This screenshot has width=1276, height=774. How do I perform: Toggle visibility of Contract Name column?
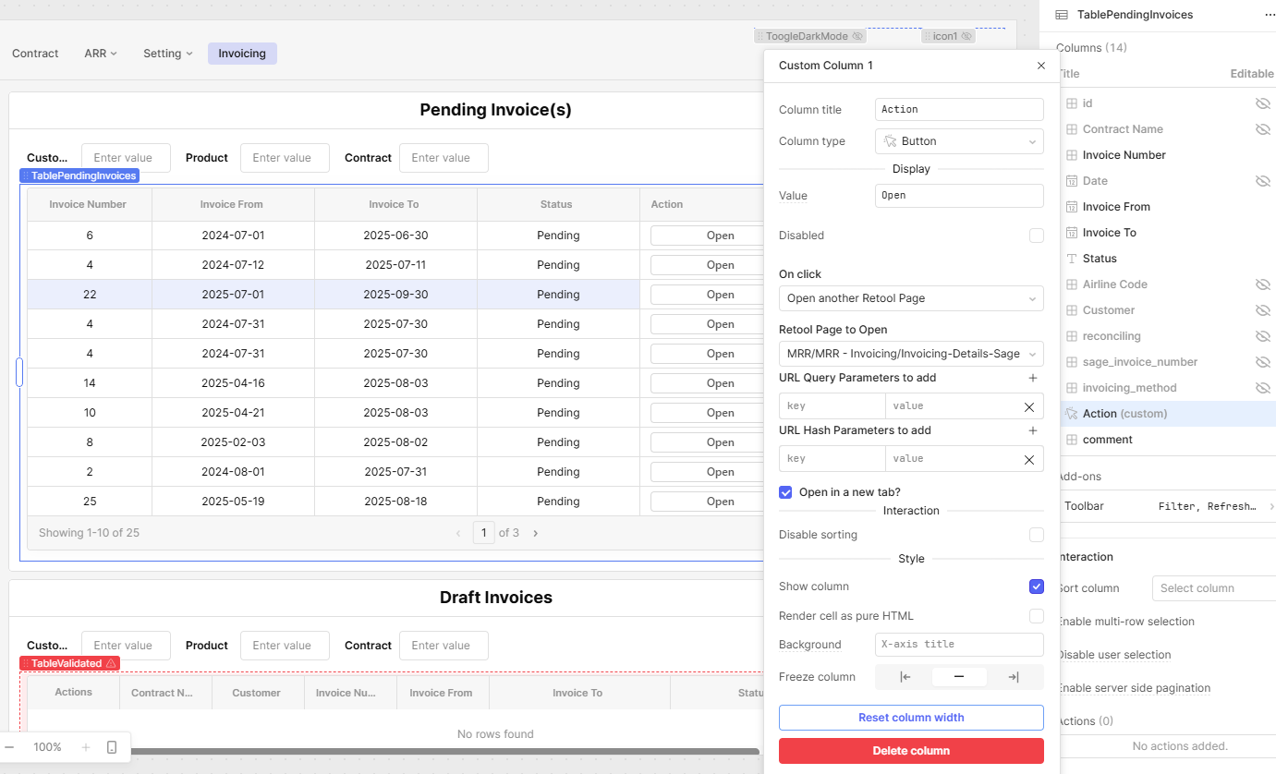pyautogui.click(x=1262, y=129)
